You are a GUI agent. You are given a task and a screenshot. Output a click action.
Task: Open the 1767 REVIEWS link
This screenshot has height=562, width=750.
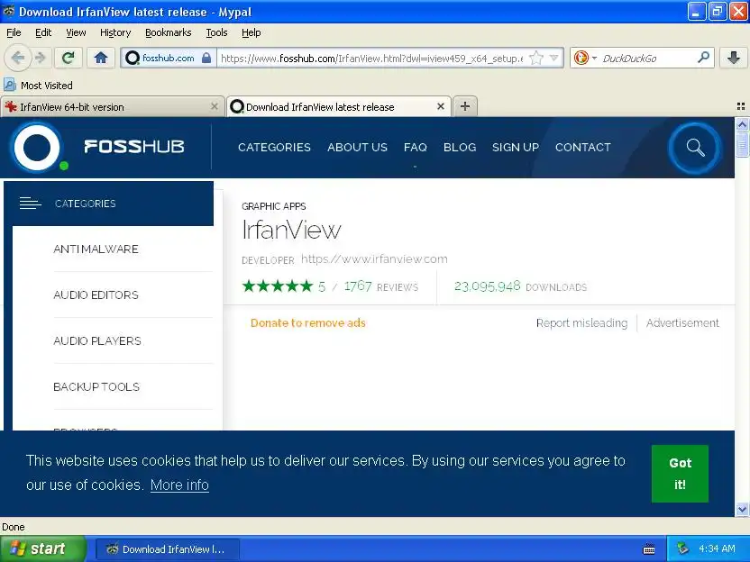point(381,286)
